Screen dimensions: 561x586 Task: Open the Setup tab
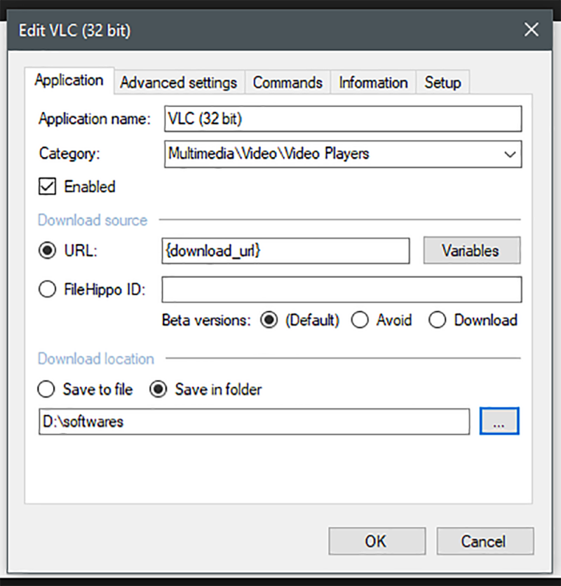tap(442, 83)
